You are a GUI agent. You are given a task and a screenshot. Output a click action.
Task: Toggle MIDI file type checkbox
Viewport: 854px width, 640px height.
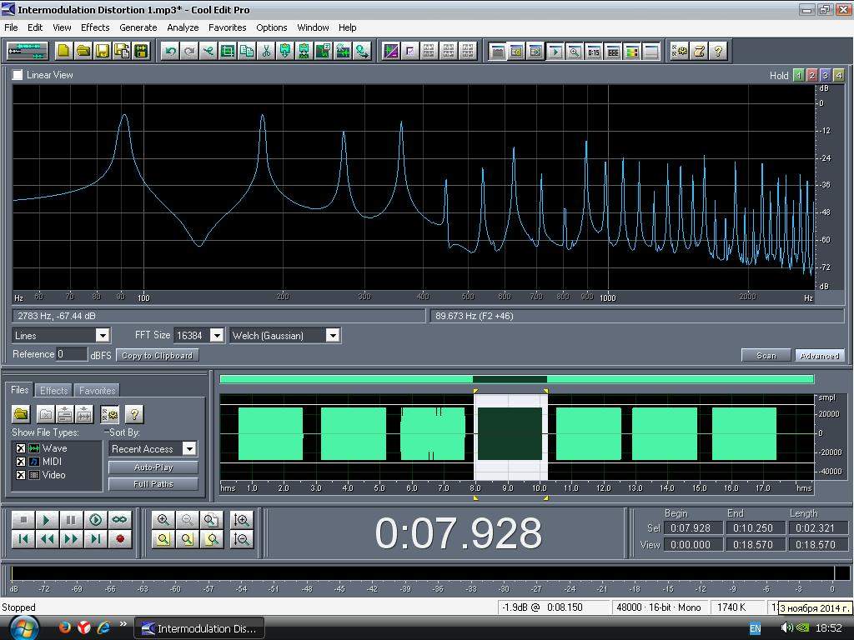(20, 462)
